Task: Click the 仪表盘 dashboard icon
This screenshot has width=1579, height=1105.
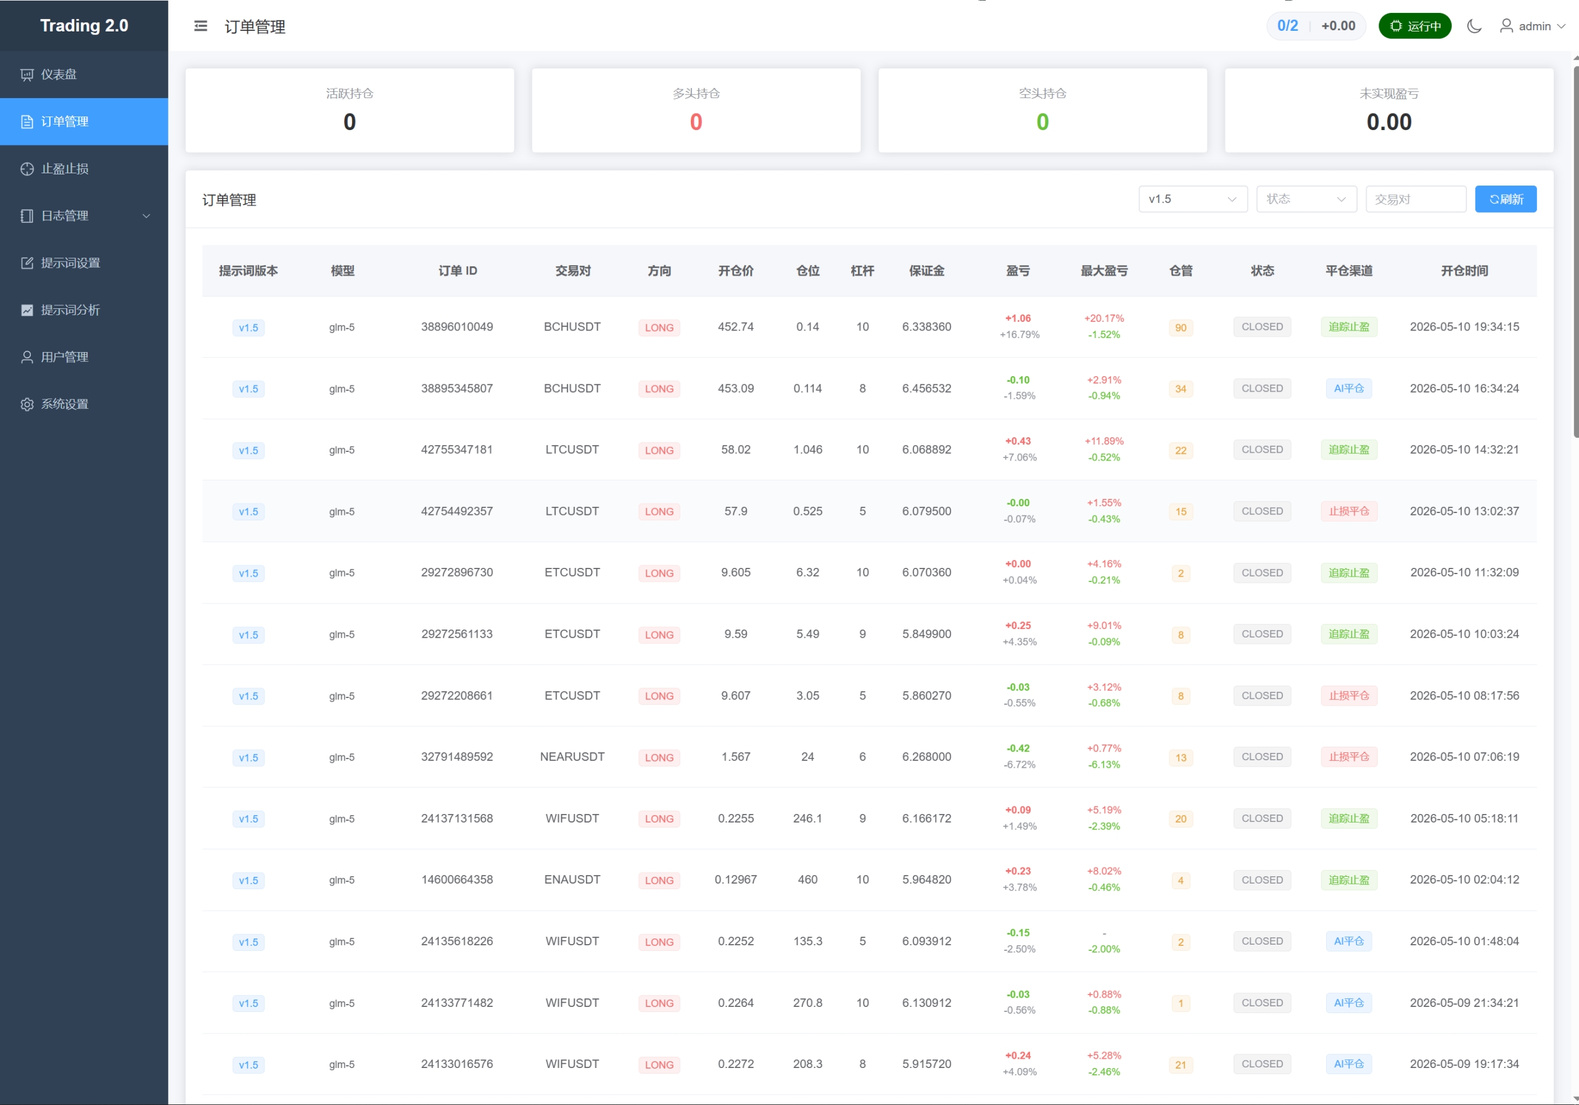Action: click(x=27, y=74)
